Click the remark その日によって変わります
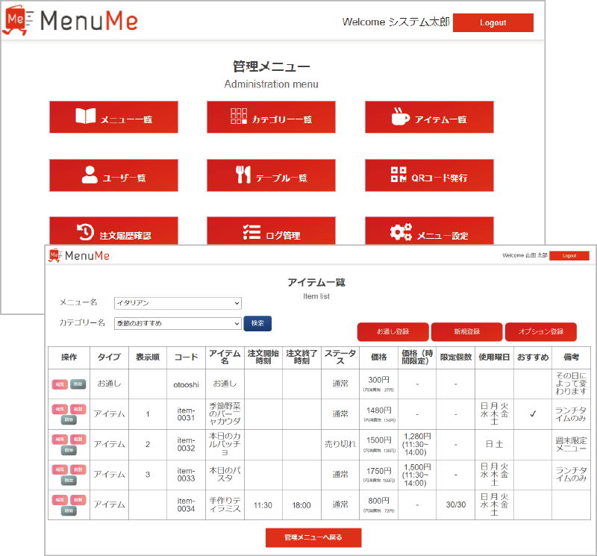This screenshot has width=597, height=556. click(x=571, y=384)
